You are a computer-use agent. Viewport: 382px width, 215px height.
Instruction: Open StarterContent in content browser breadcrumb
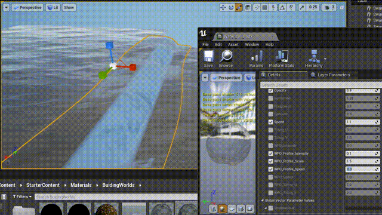43,185
